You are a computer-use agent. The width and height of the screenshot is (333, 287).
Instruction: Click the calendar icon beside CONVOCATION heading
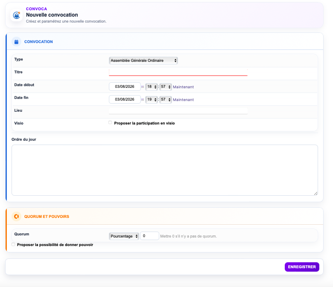16,42
